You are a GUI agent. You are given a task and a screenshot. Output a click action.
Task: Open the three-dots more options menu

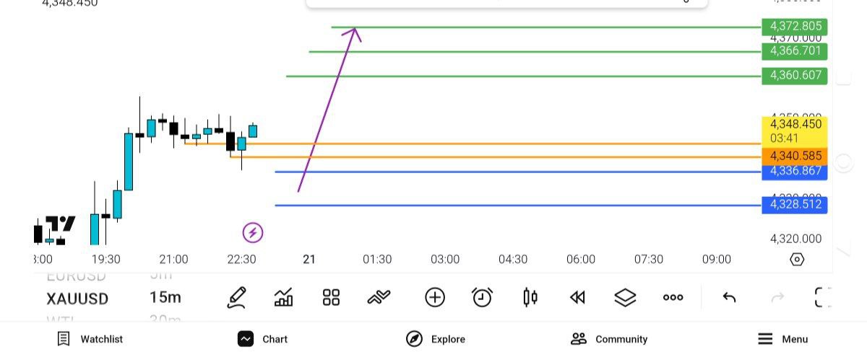coord(673,297)
